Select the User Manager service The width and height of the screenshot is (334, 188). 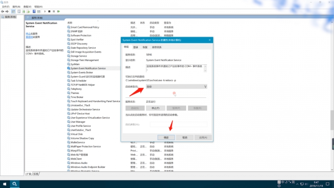point(78,122)
